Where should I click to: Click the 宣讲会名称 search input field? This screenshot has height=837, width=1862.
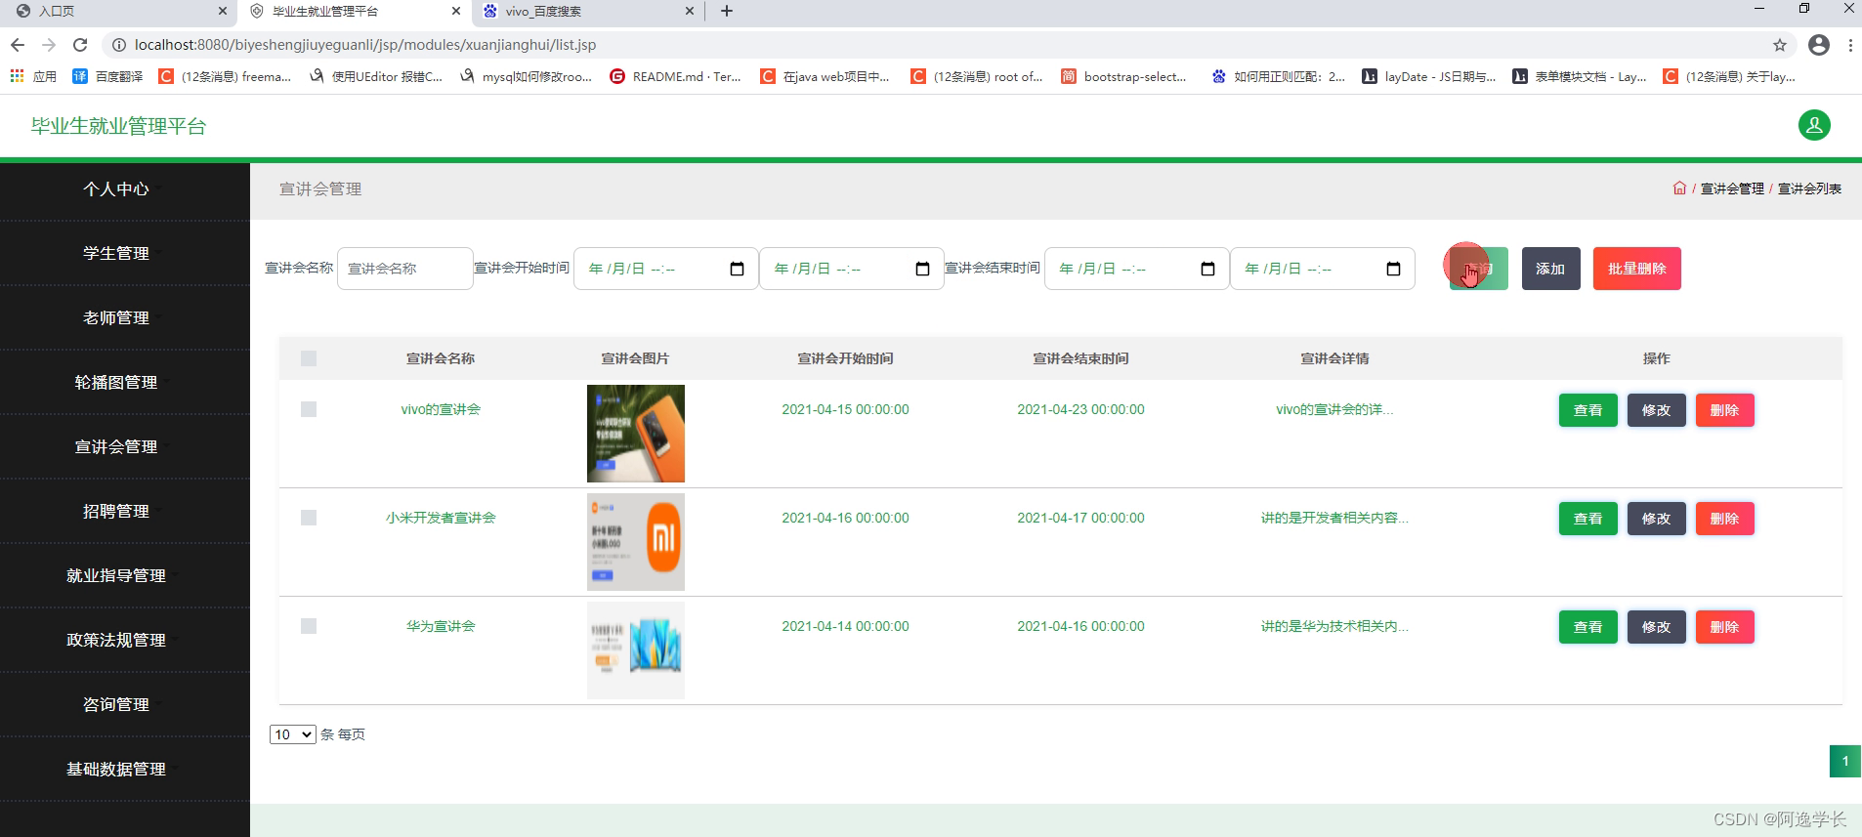click(x=405, y=269)
